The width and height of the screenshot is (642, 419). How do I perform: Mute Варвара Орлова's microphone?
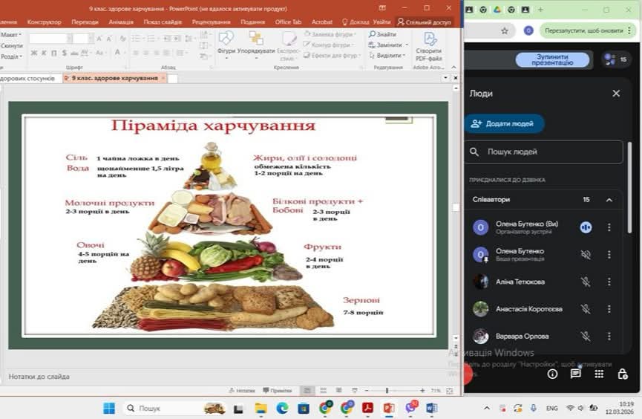pos(586,337)
